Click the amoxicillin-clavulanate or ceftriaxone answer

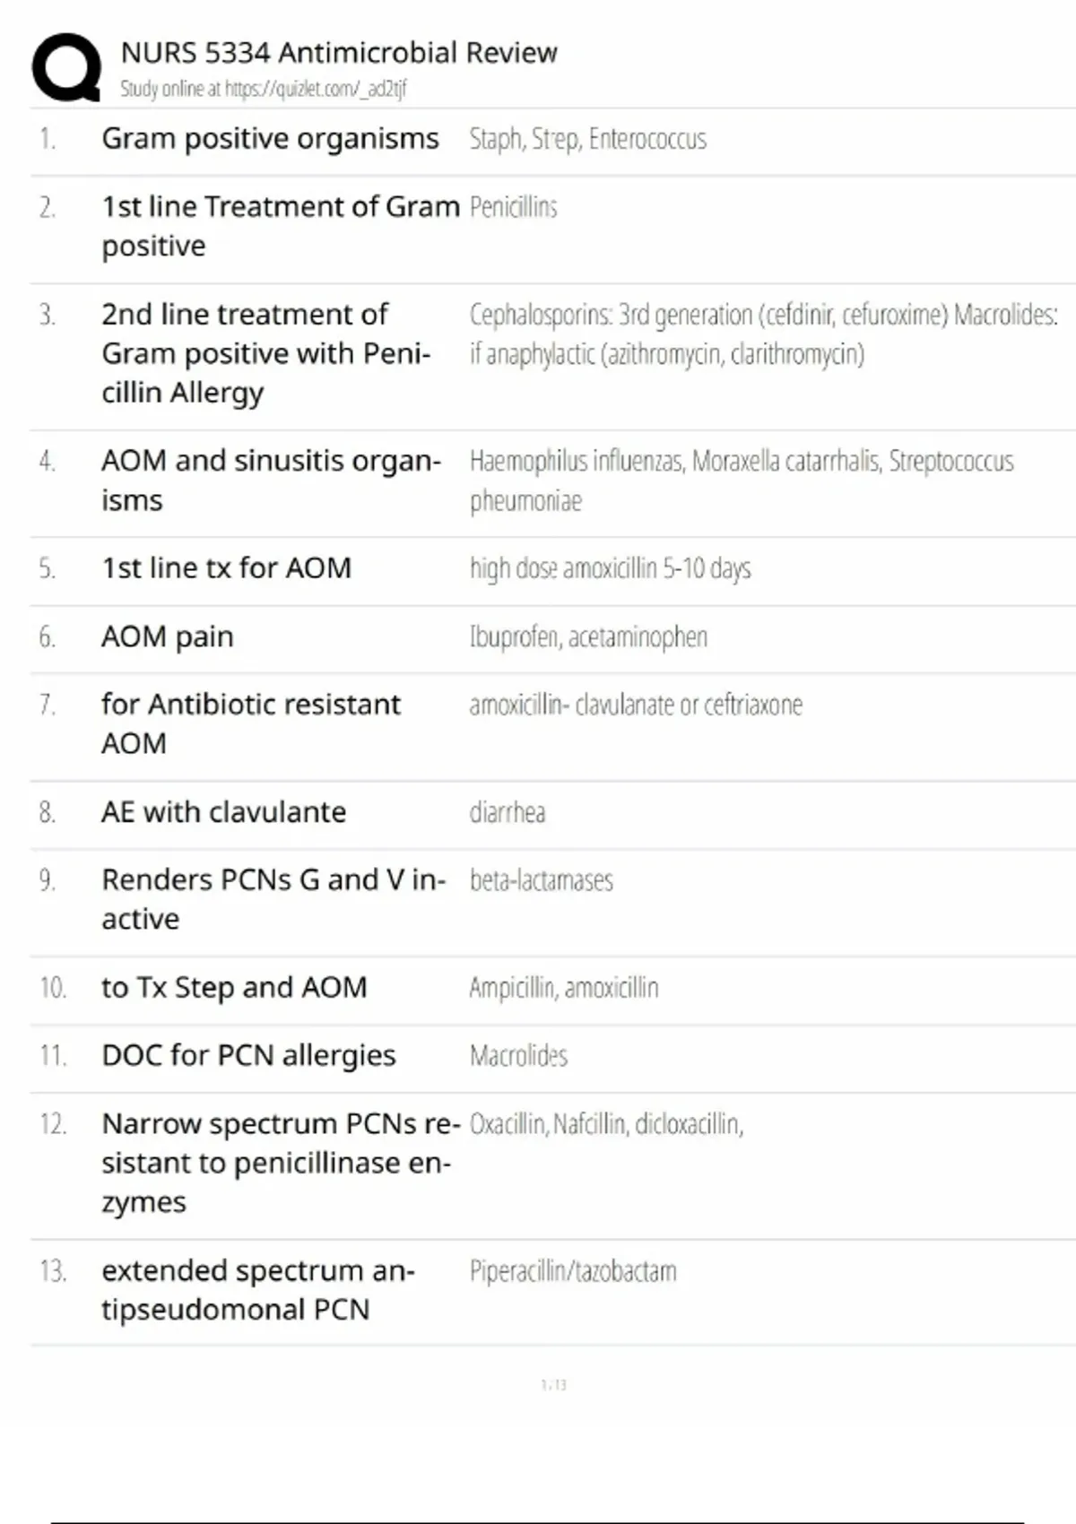[635, 705]
